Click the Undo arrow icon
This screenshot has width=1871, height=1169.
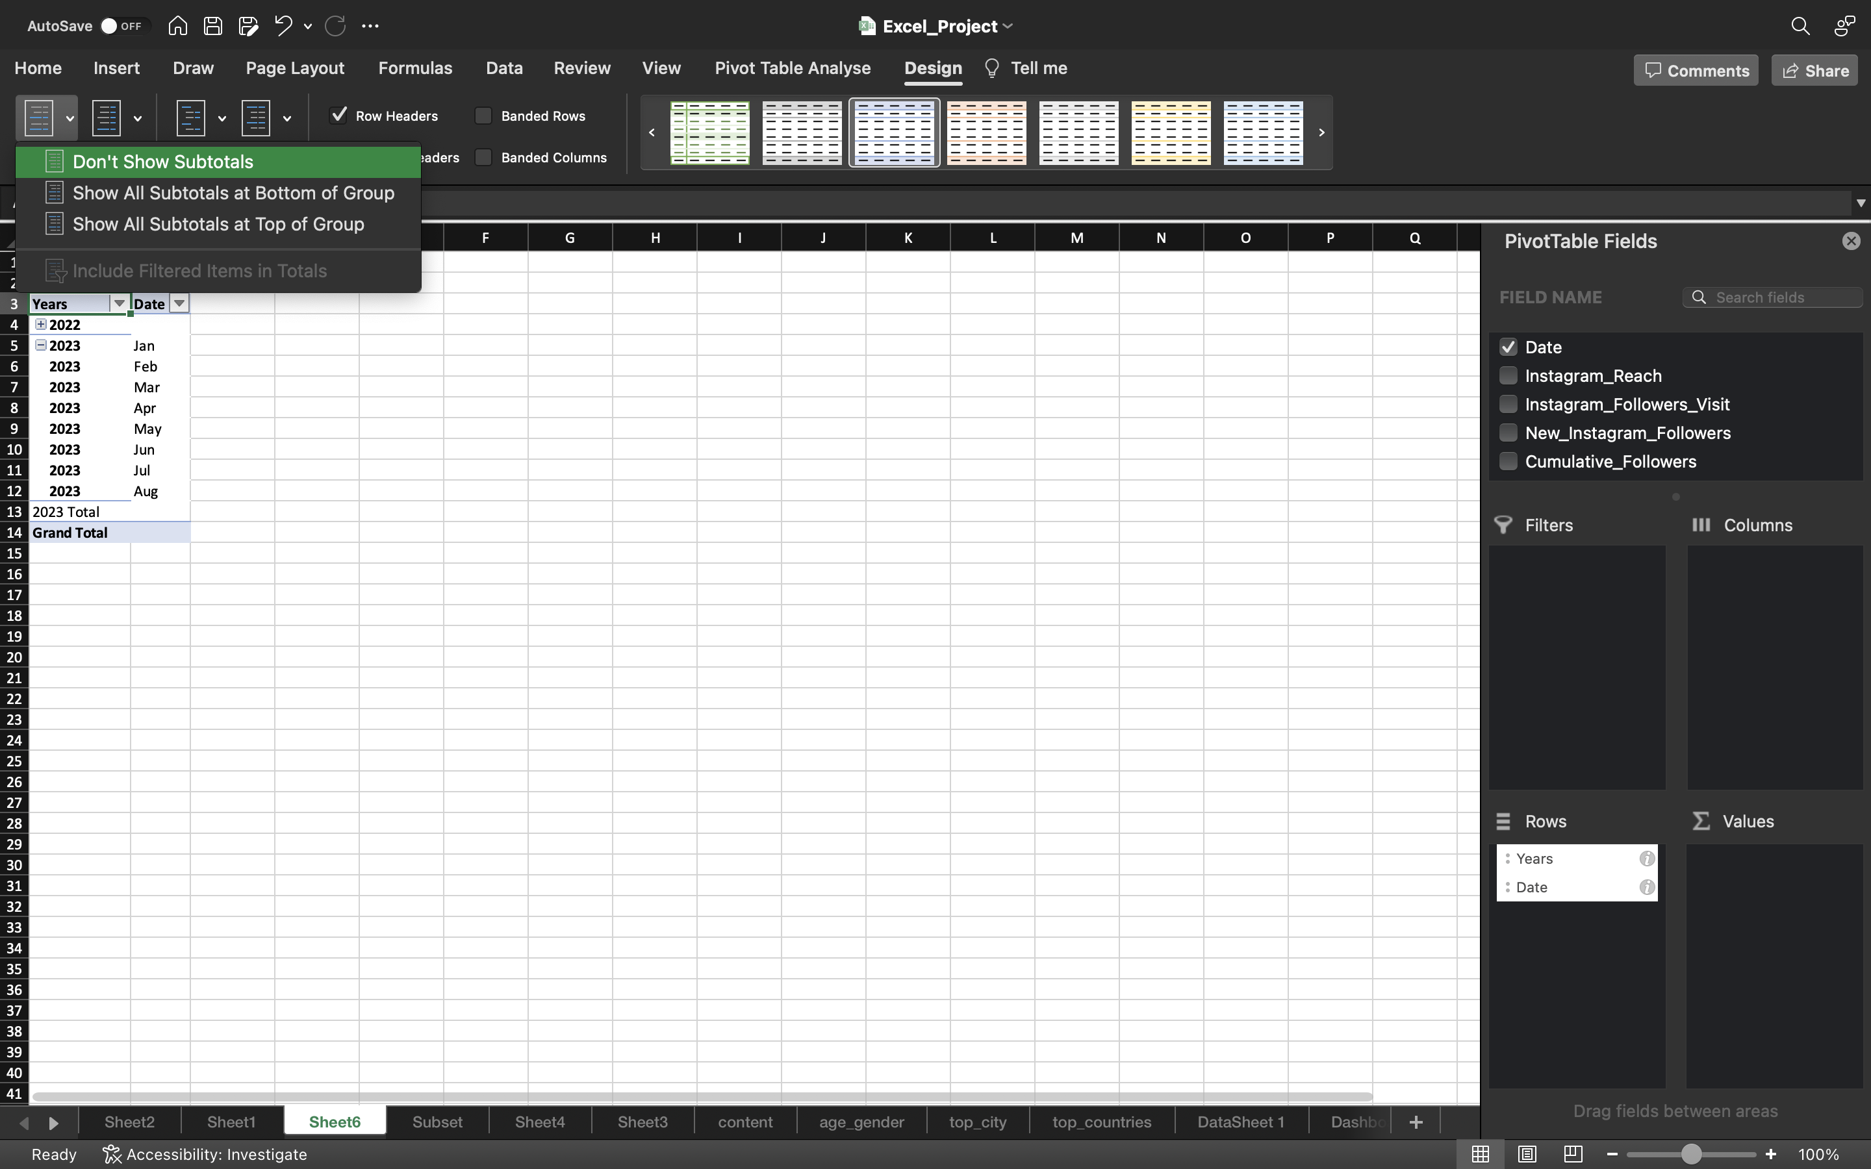pyautogui.click(x=283, y=25)
